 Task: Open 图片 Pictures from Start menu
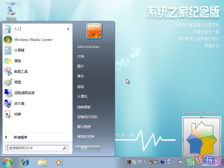pyautogui.click(x=81, y=66)
